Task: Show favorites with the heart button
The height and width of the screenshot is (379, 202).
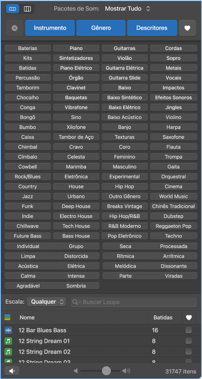Action: click(x=187, y=28)
